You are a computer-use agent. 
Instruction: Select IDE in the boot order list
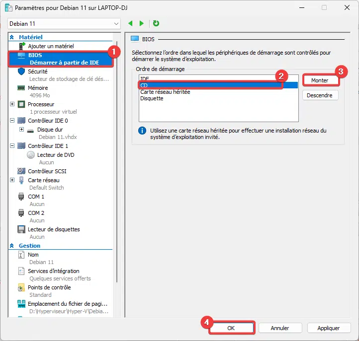pos(218,79)
